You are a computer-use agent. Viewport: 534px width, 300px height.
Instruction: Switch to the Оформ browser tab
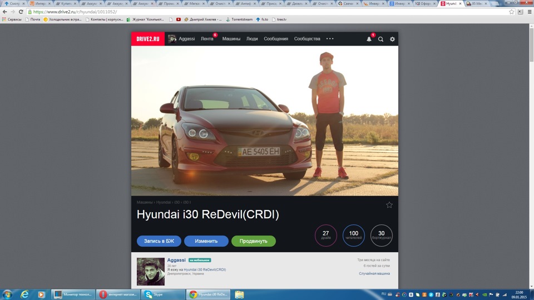pyautogui.click(x=424, y=3)
